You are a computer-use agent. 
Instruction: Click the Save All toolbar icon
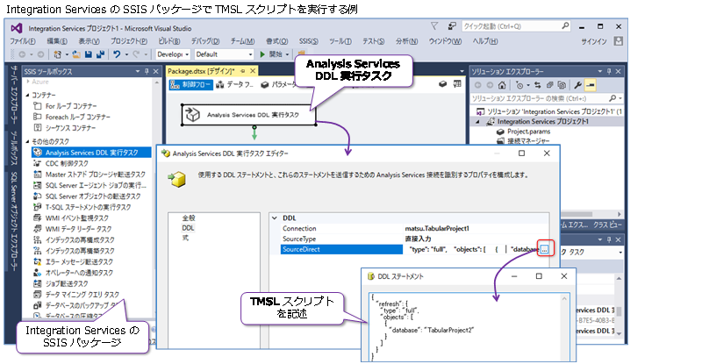pyautogui.click(x=100, y=54)
